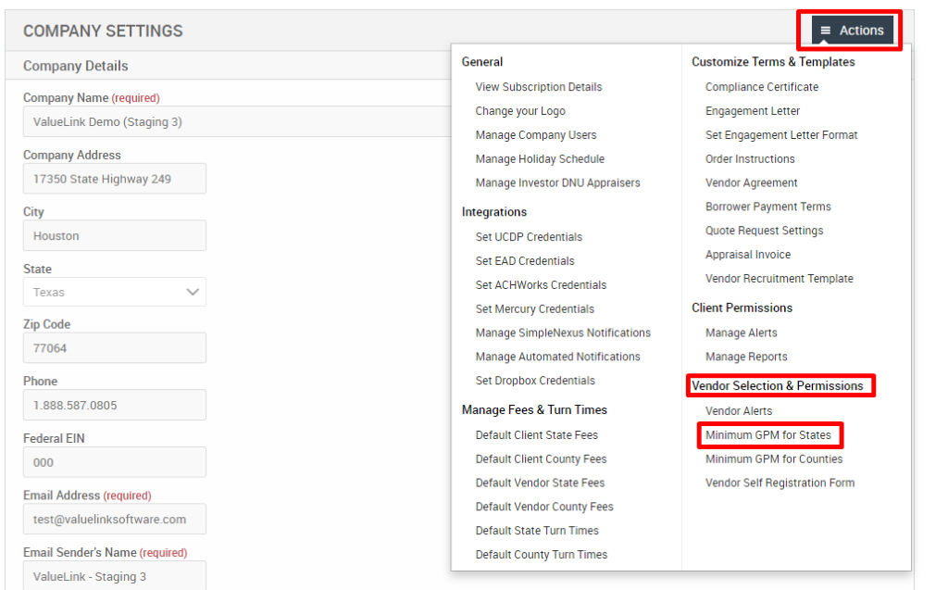Click the Phone number input field
This screenshot has height=590, width=948.
pos(115,405)
